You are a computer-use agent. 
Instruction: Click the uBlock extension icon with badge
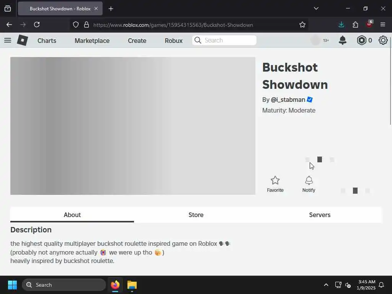coord(369,24)
